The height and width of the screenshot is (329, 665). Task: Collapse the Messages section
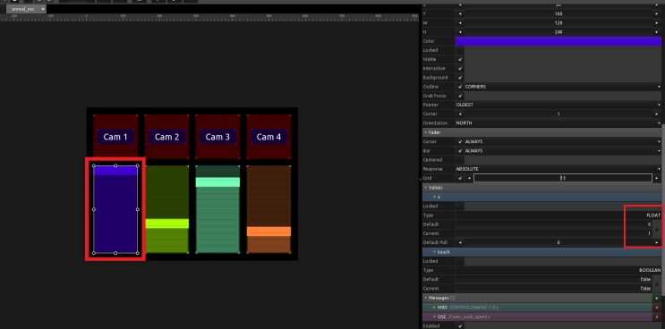(x=425, y=298)
